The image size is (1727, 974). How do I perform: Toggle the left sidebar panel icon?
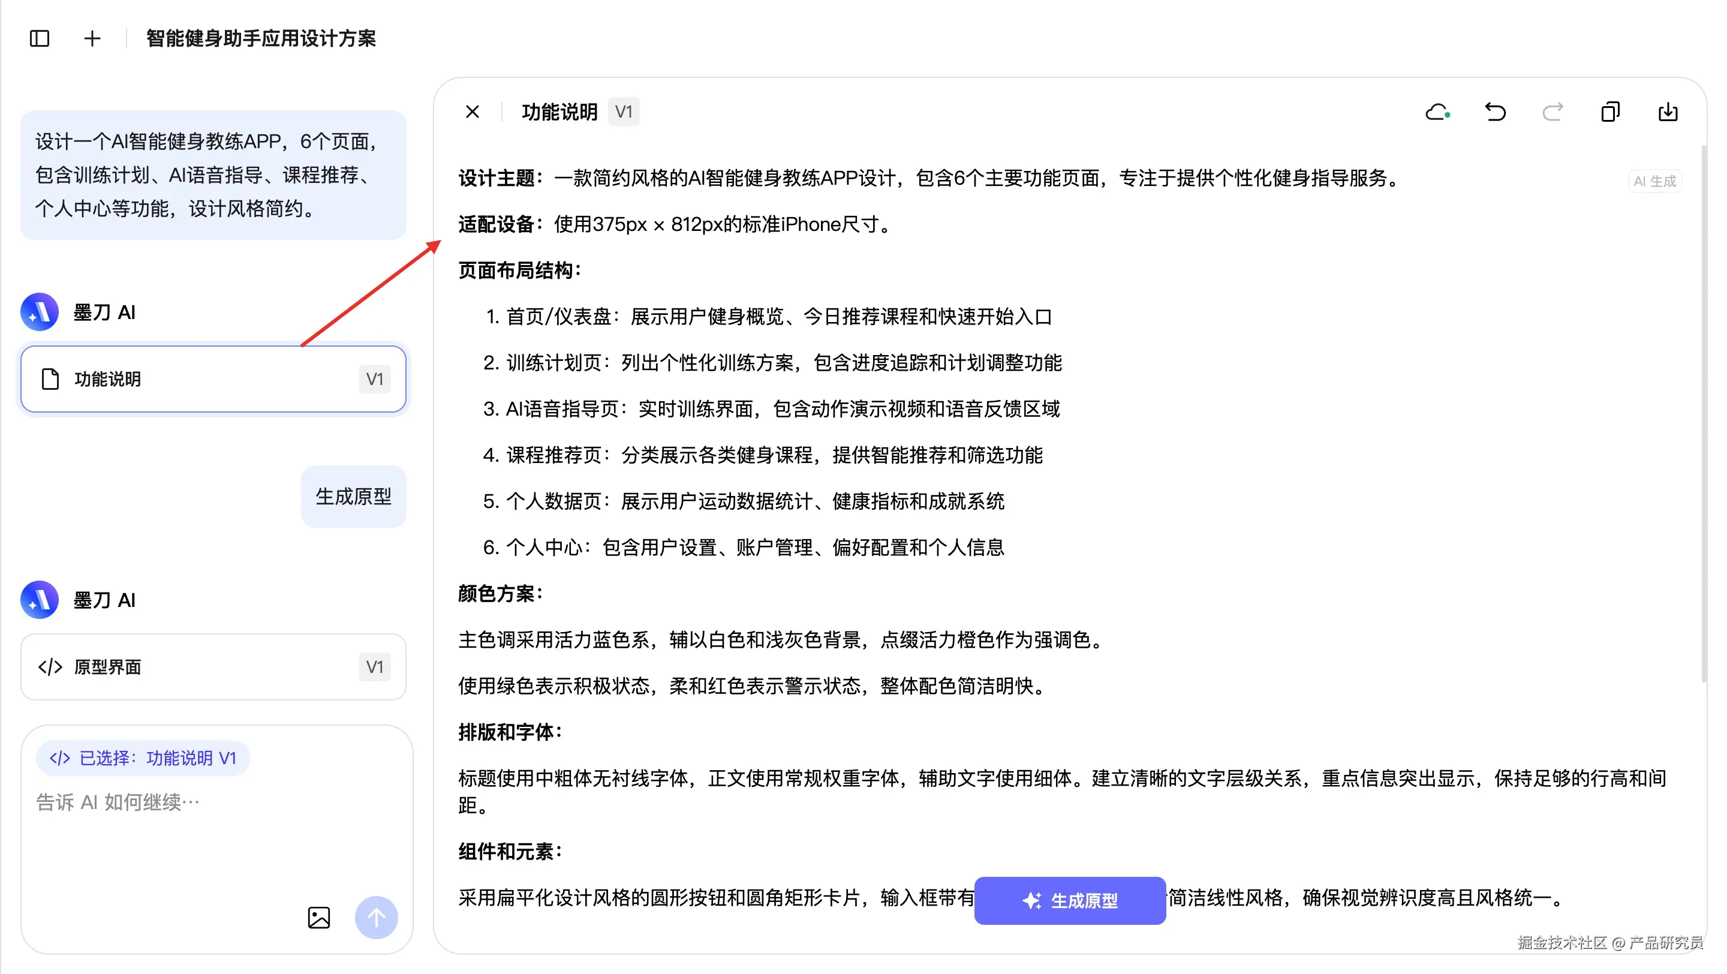40,38
